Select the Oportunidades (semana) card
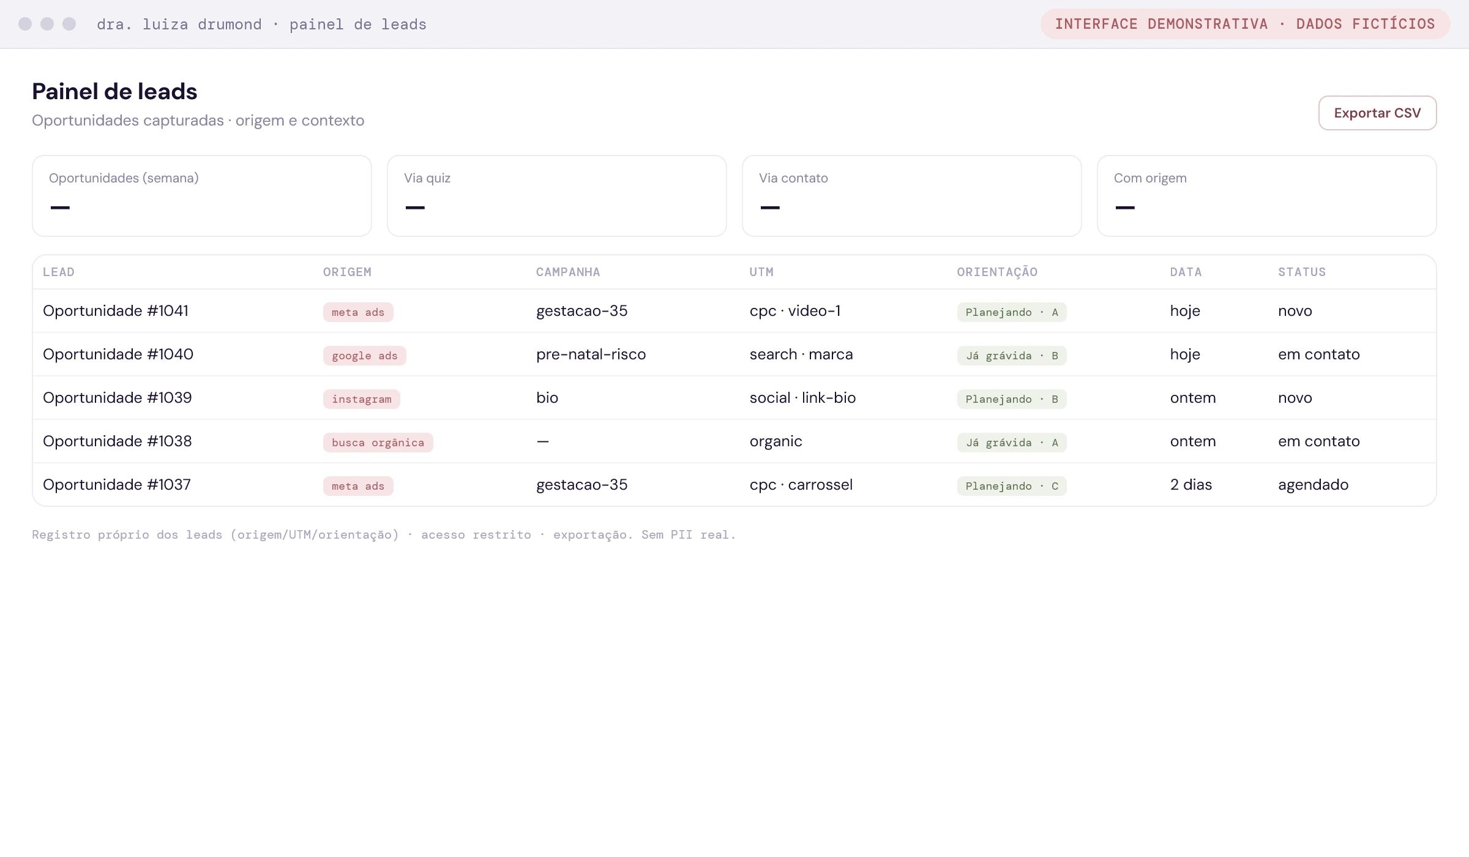 click(202, 196)
